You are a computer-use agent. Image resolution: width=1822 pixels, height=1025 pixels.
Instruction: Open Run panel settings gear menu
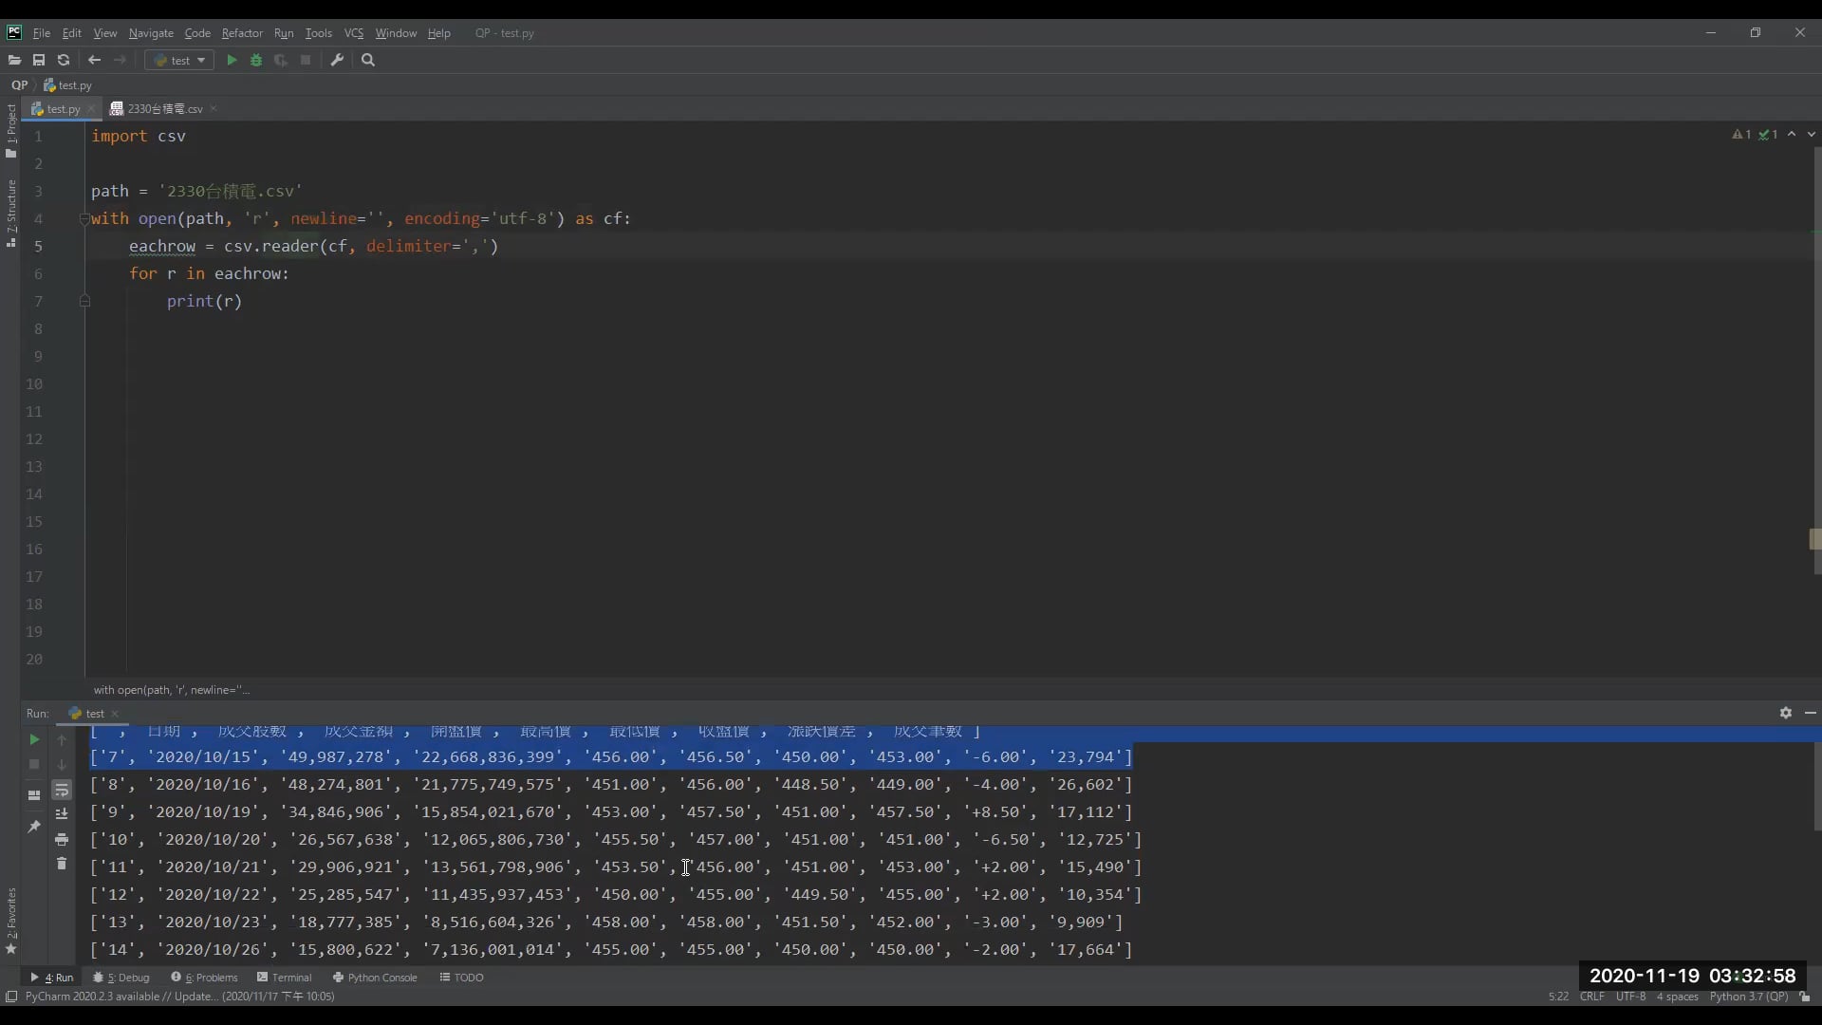[x=1785, y=713]
